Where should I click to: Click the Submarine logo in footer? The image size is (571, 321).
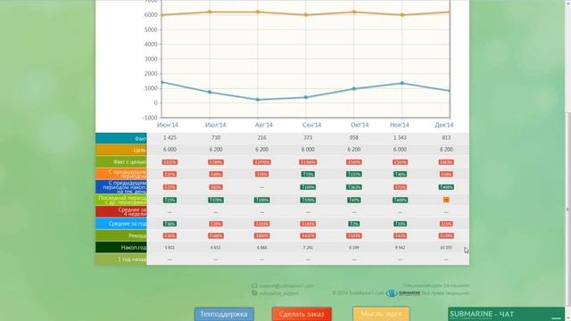[403, 293]
